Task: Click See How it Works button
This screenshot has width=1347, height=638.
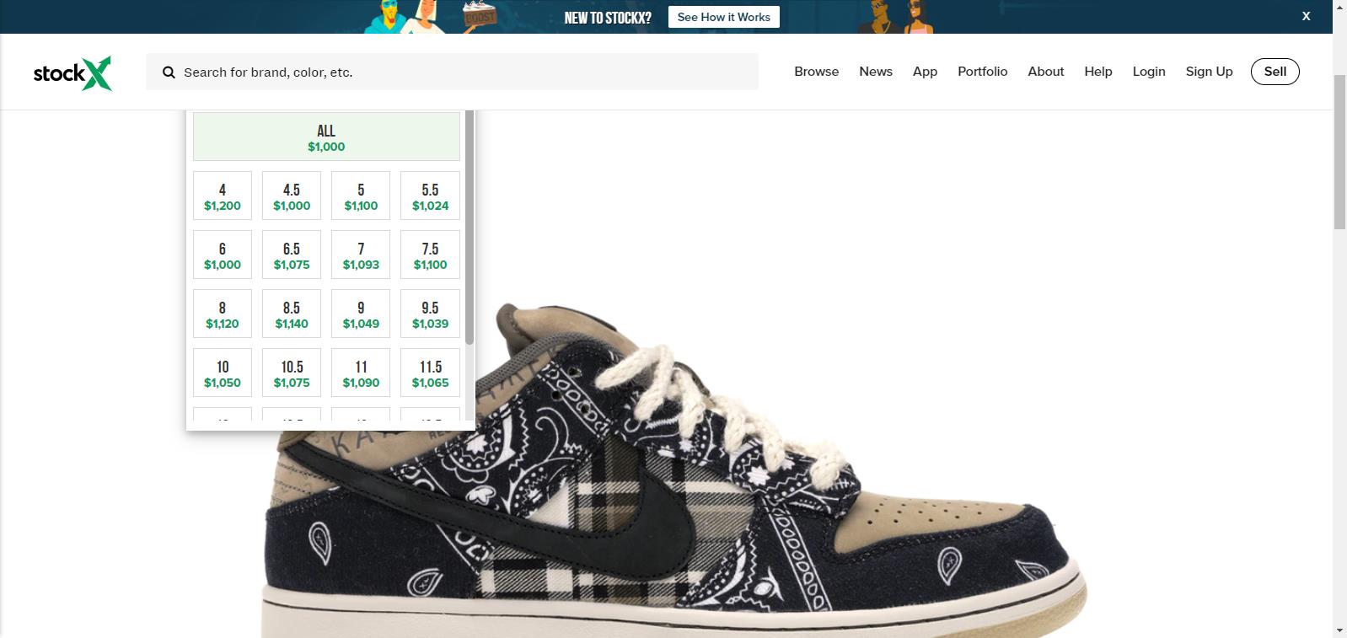Action: coord(723,17)
